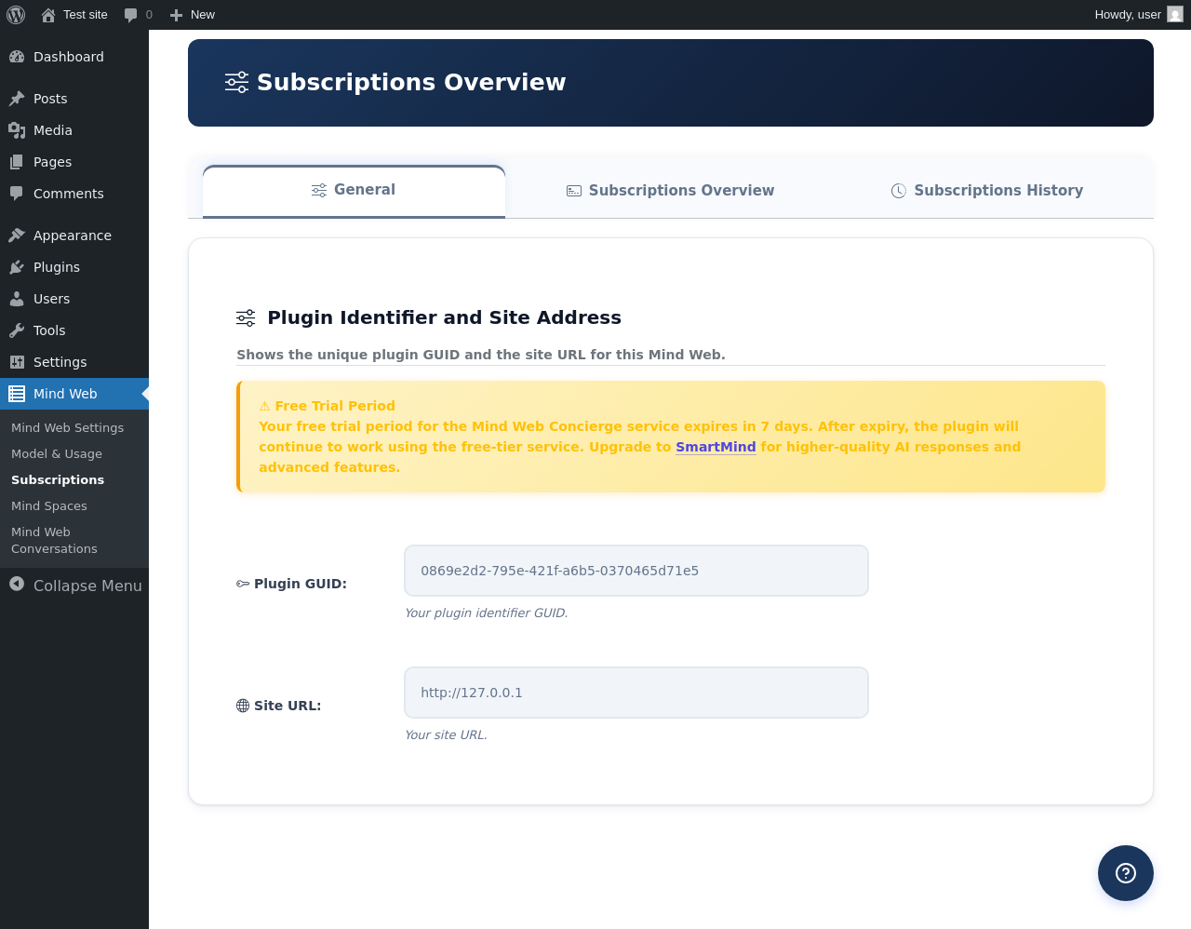Open Mind Spaces submenu item
The width and height of the screenshot is (1191, 929).
(49, 506)
